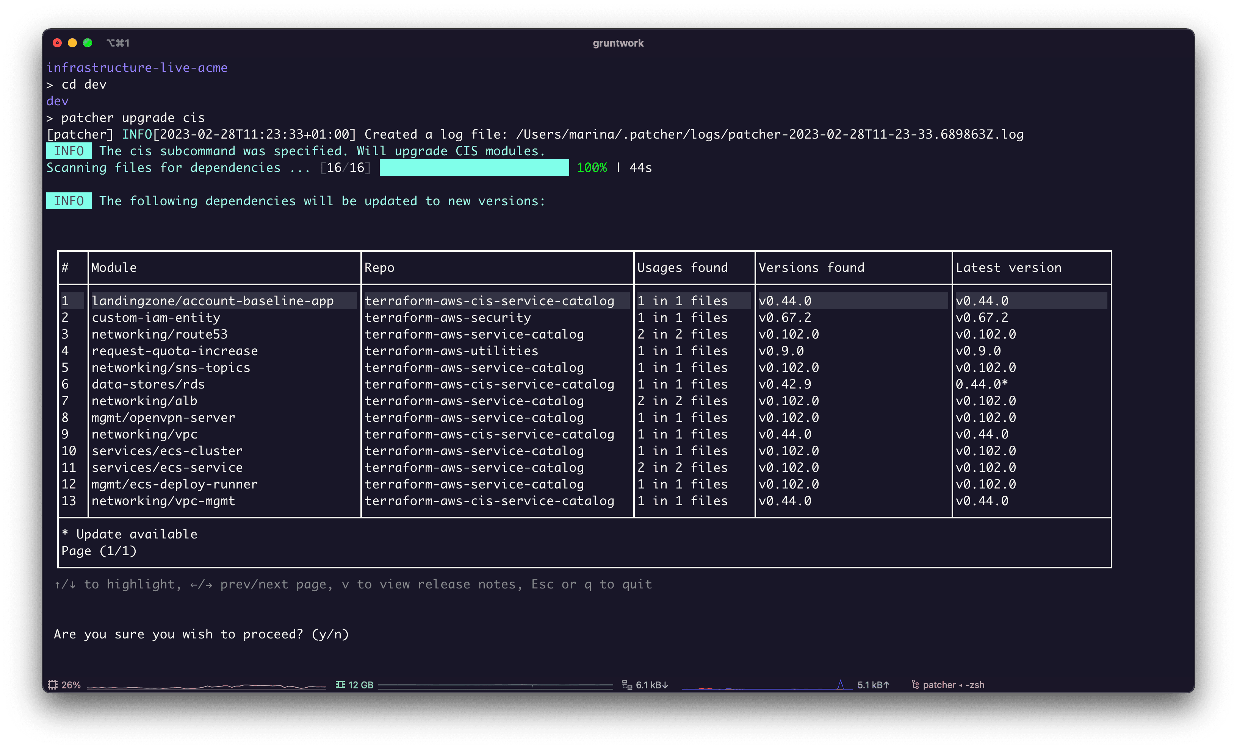Image resolution: width=1237 pixels, height=749 pixels.
Task: Select the networking/sns-topics module
Action: coord(171,368)
